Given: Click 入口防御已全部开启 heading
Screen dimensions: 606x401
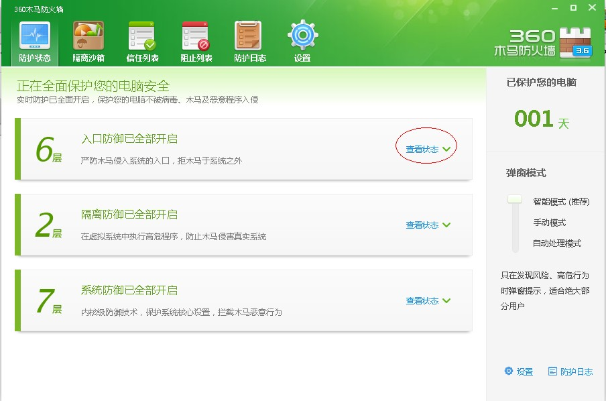Looking at the screenshot, I should click(129, 139).
